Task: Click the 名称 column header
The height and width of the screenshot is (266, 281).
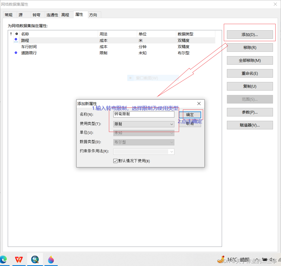Action: coord(58,34)
